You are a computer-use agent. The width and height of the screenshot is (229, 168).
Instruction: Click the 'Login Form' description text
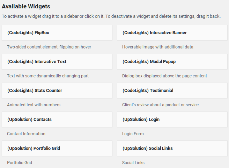tap(133, 134)
